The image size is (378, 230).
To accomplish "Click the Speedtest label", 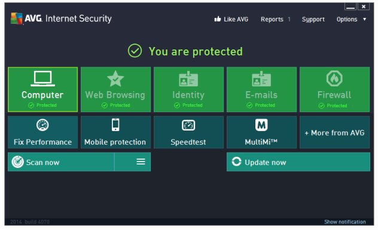I will [x=188, y=142].
